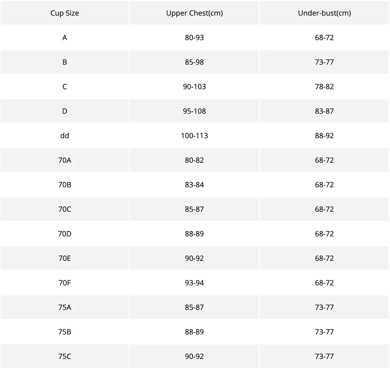Select the cup size B cell
Viewport: 390px width, 369px height.
65,62
